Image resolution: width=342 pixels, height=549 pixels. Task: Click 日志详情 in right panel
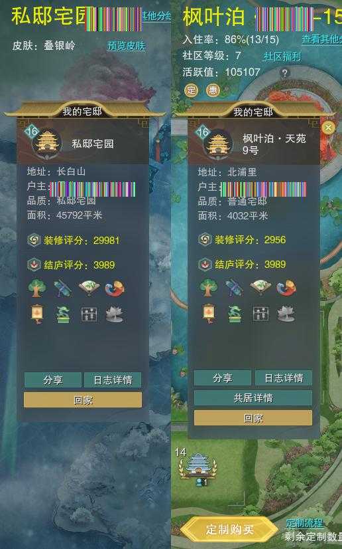pyautogui.click(x=284, y=378)
